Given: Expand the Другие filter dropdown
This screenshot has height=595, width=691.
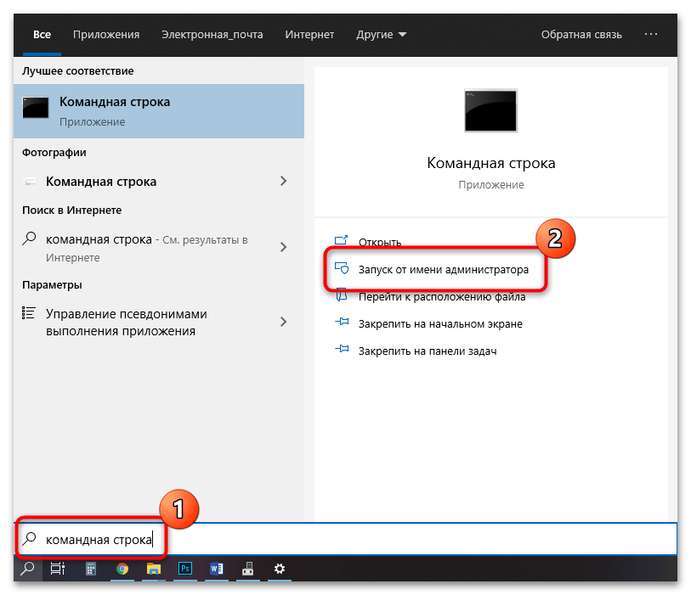Looking at the screenshot, I should click(x=382, y=35).
